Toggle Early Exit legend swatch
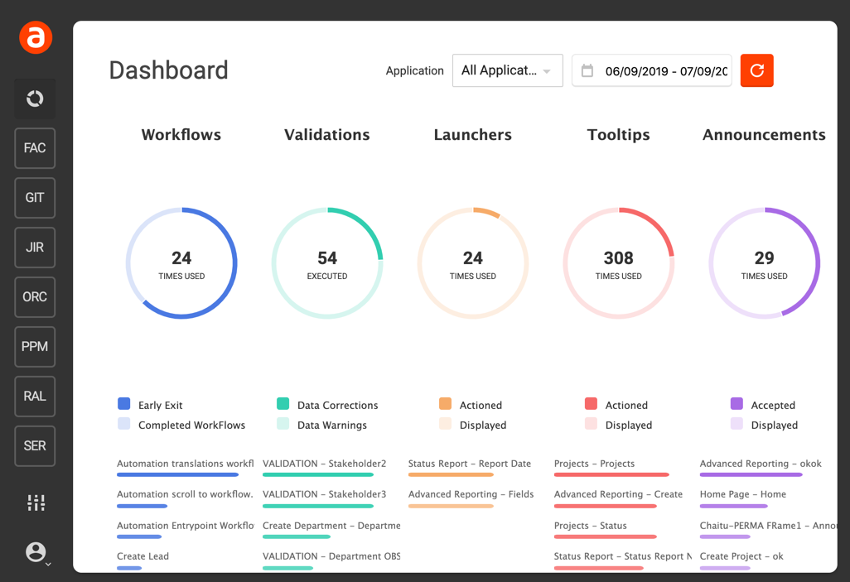 coord(124,404)
